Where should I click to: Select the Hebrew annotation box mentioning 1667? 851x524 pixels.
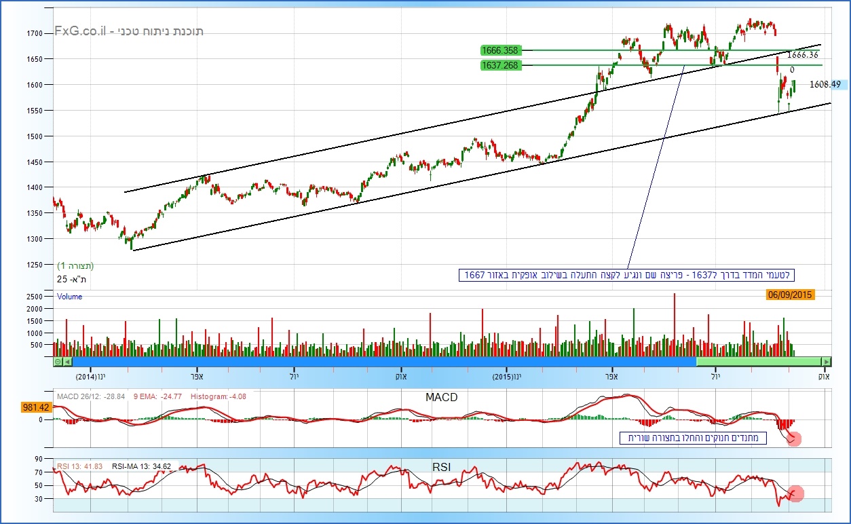(628, 275)
